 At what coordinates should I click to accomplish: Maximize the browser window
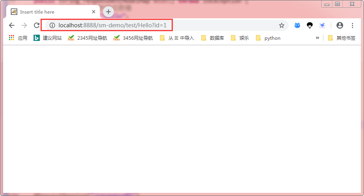click(337, 4)
